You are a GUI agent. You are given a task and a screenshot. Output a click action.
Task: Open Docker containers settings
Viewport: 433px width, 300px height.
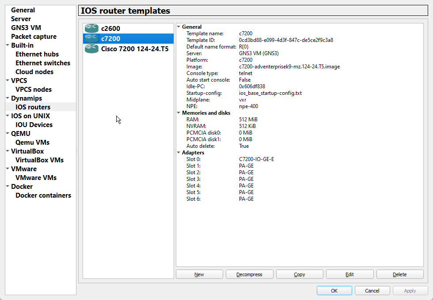(x=43, y=195)
